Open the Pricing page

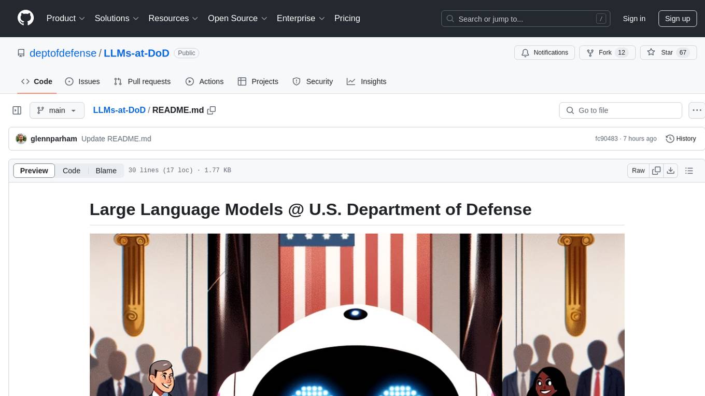(x=347, y=18)
